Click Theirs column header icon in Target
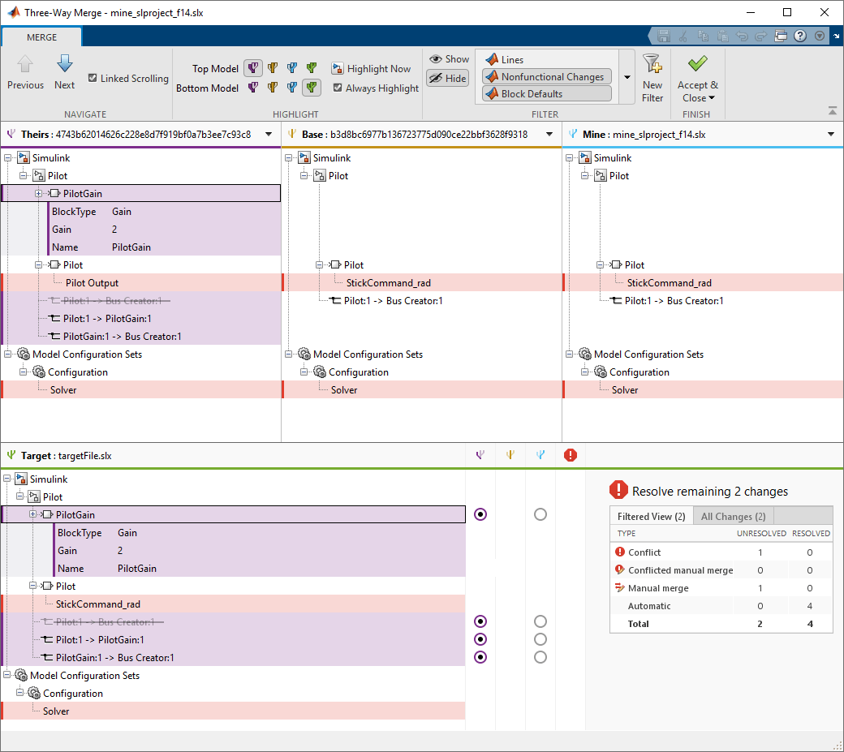This screenshot has height=752, width=844. point(480,455)
